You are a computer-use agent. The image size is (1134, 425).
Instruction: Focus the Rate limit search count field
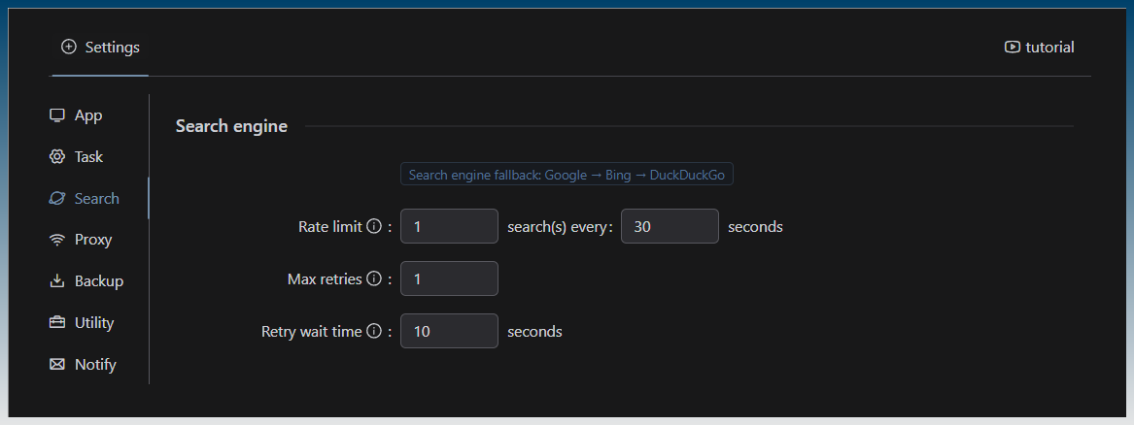coord(449,227)
